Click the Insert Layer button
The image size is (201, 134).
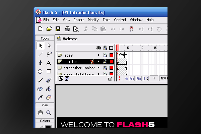61,78
